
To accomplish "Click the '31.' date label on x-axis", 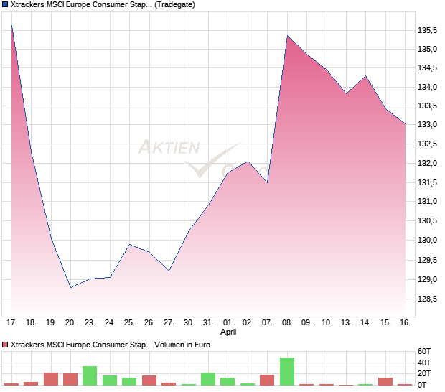I will point(208,323).
